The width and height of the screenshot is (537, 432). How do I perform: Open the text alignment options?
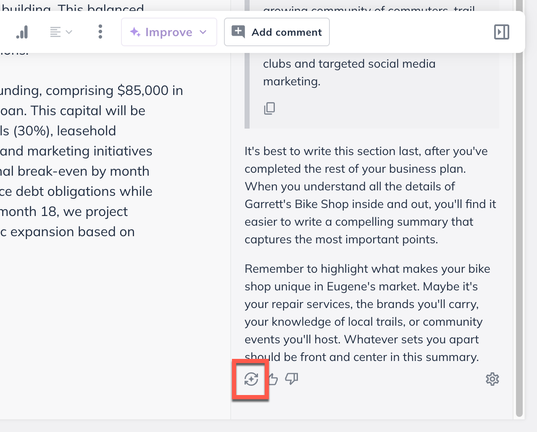(55, 32)
